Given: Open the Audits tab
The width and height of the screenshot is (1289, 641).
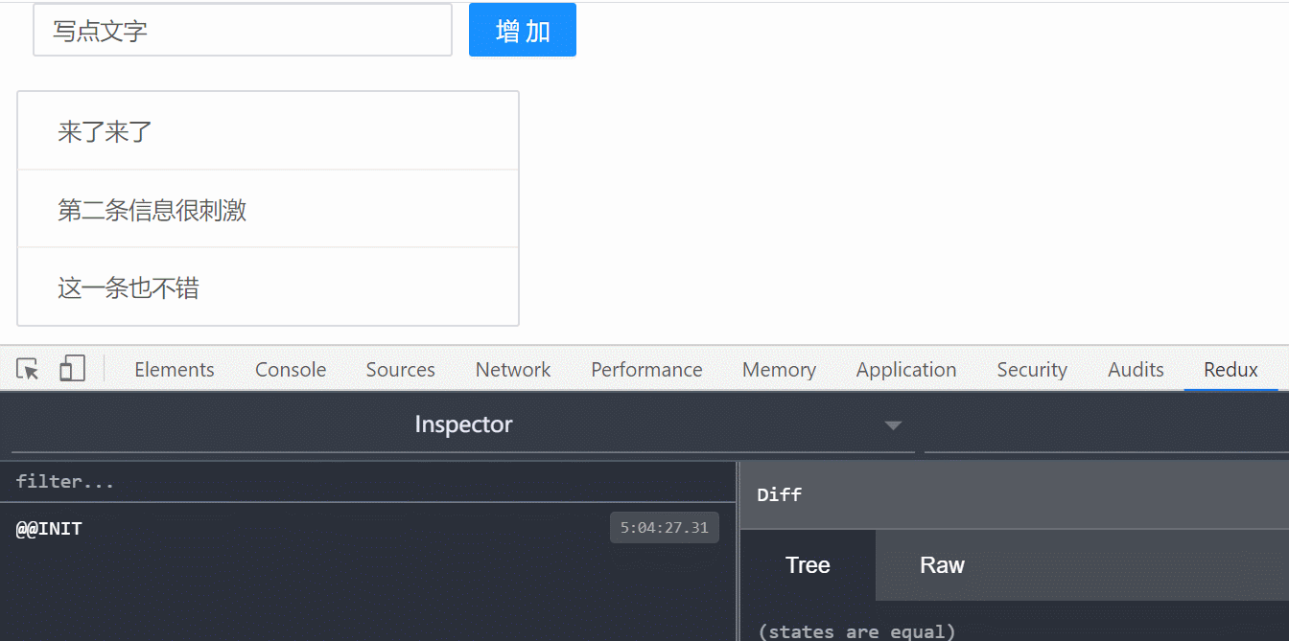Looking at the screenshot, I should coord(1136,370).
